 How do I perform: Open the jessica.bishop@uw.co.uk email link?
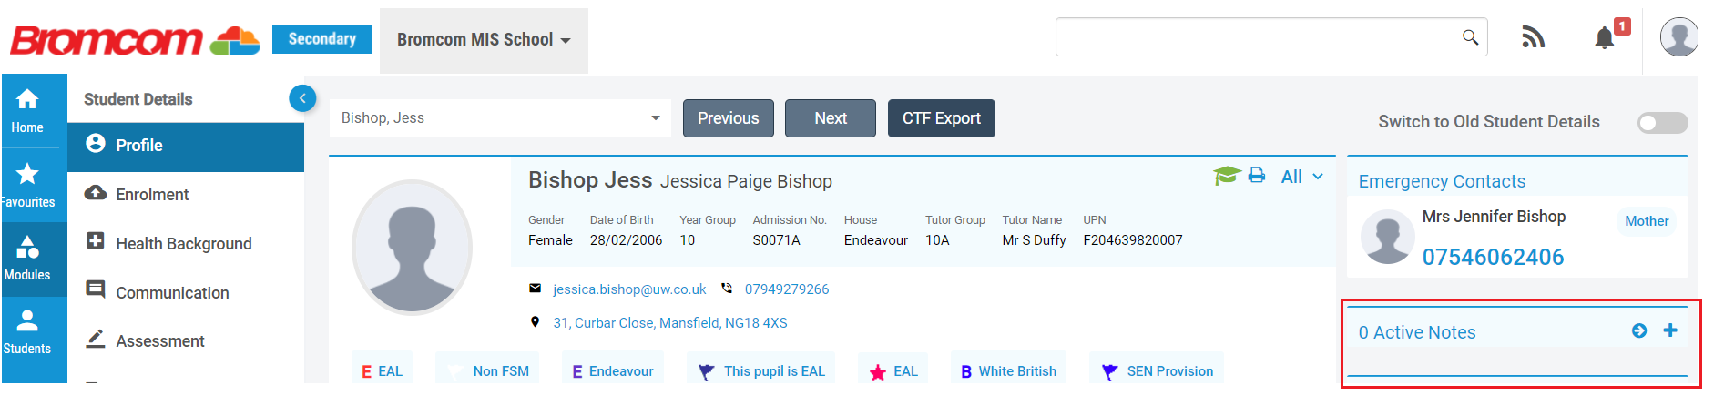pyautogui.click(x=629, y=289)
